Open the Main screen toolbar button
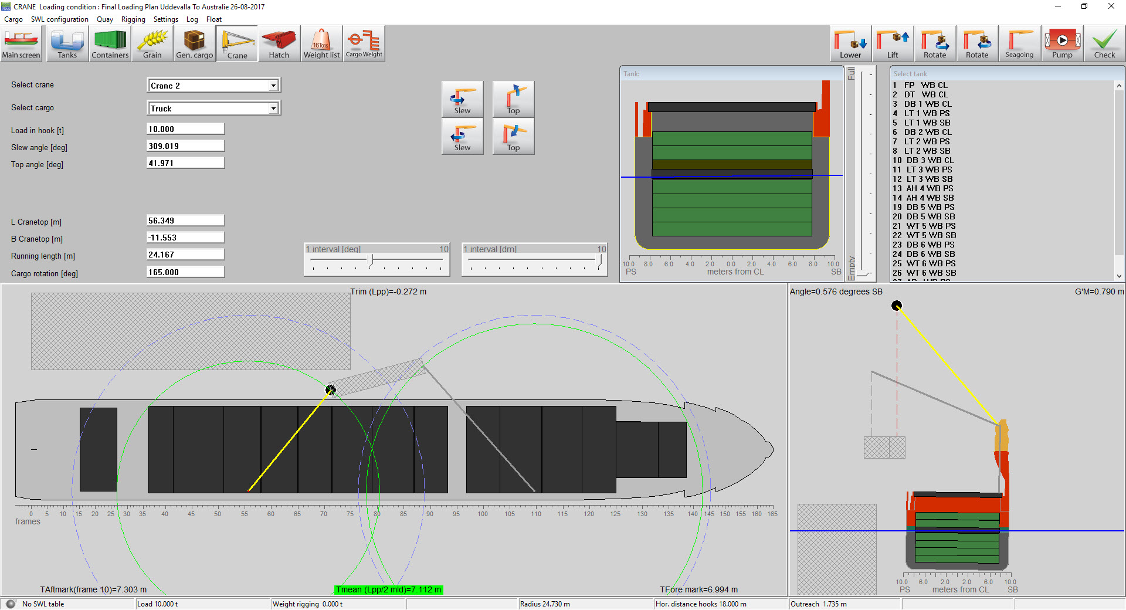Screen dimensions: 1126x610 pyautogui.click(x=21, y=43)
